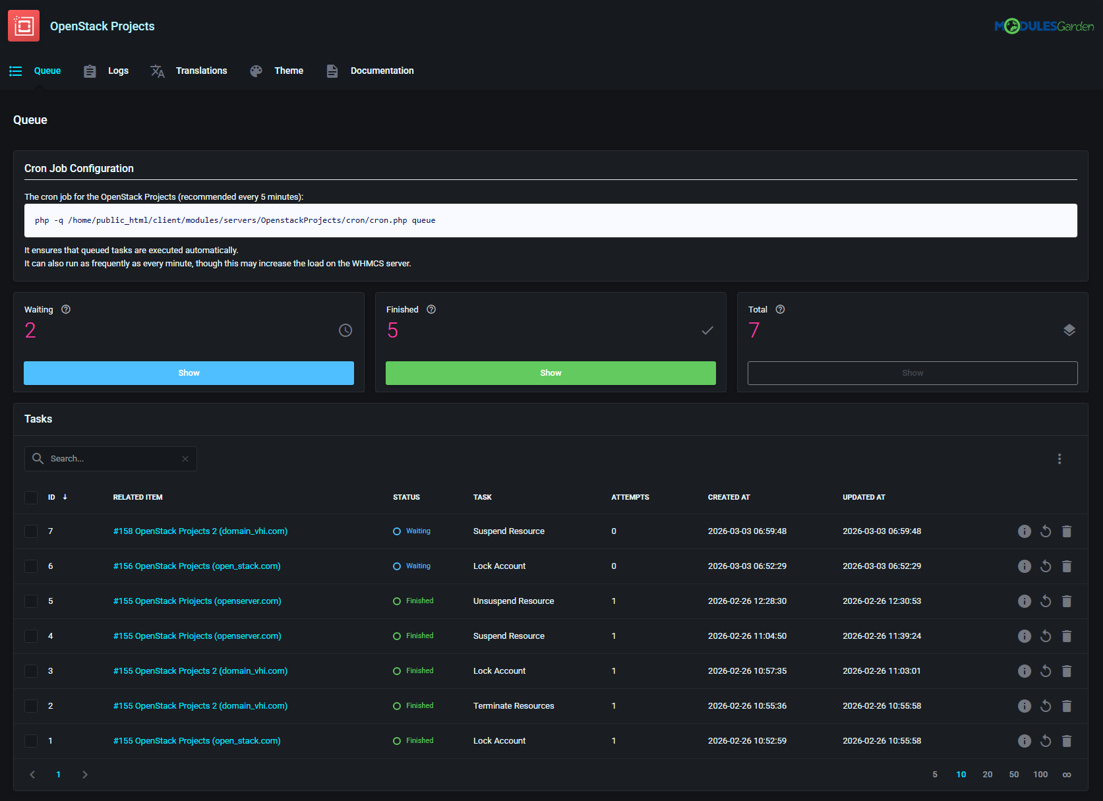This screenshot has height=801, width=1103.
Task: Show the waiting tasks list
Action: tap(189, 372)
